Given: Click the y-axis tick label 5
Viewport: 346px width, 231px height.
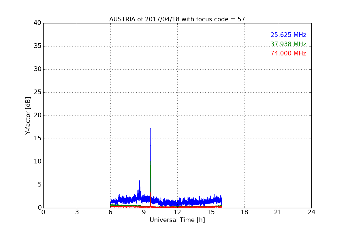Looking at the screenshot, I should [40, 185].
